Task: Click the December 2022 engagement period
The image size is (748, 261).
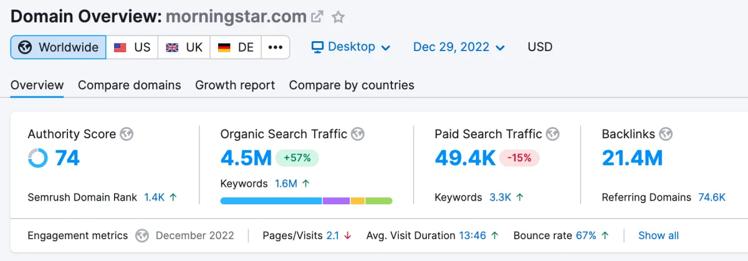Action: tap(195, 236)
